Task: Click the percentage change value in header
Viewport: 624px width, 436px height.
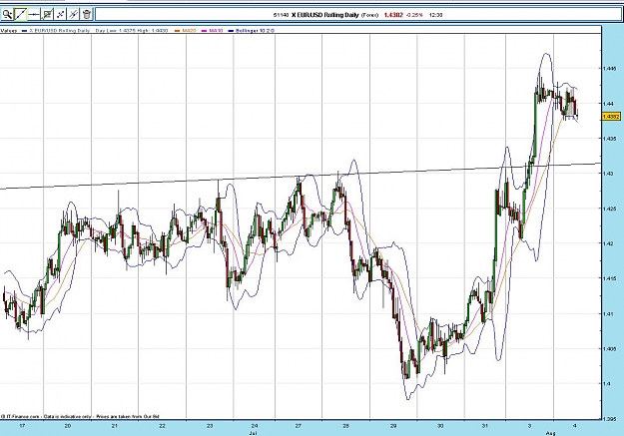Action: [x=415, y=15]
